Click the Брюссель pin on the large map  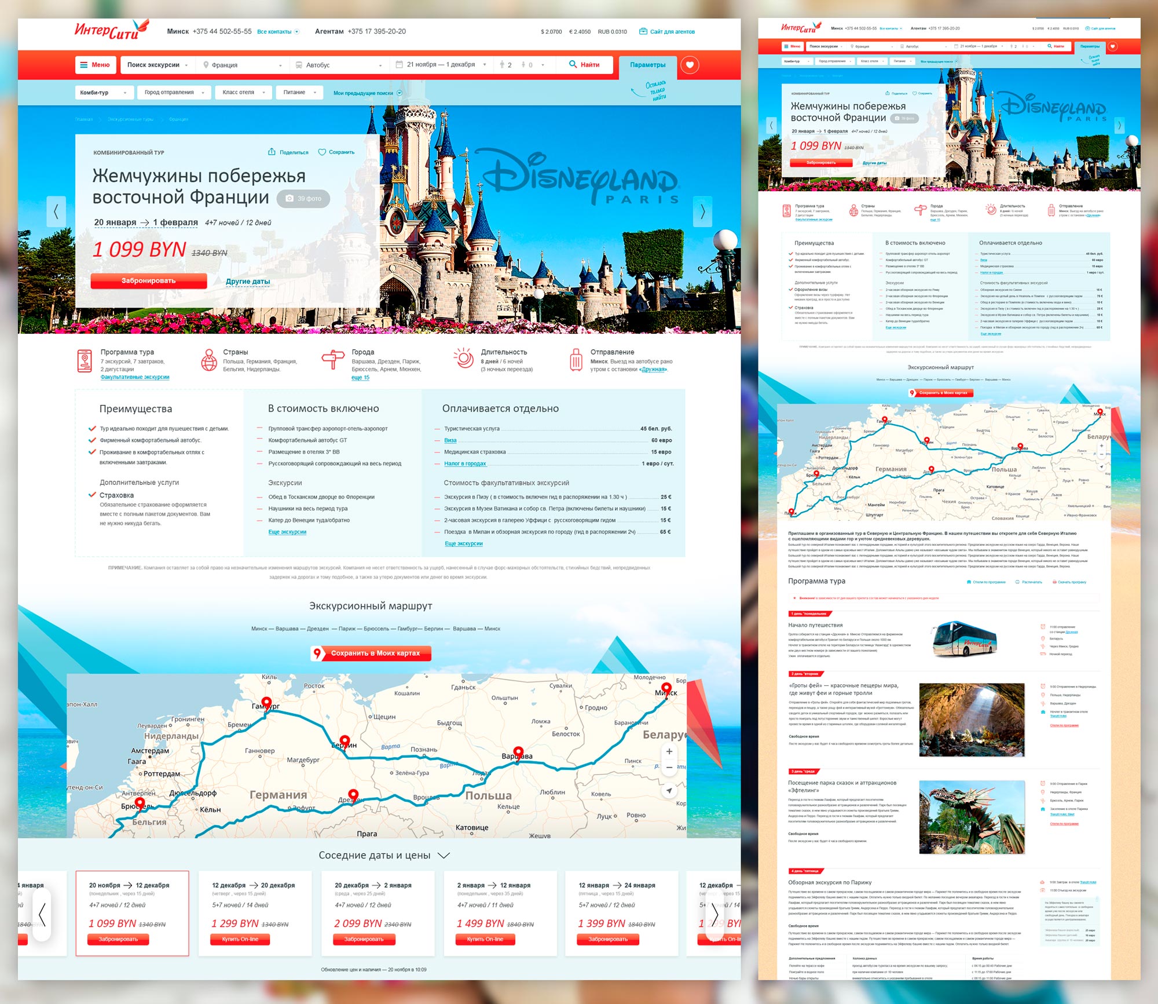coord(140,804)
